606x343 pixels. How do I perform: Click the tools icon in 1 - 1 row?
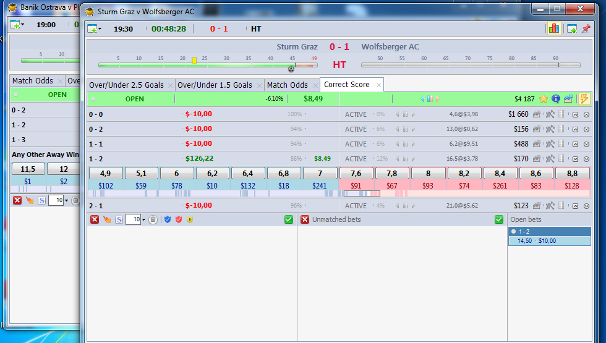[550, 144]
